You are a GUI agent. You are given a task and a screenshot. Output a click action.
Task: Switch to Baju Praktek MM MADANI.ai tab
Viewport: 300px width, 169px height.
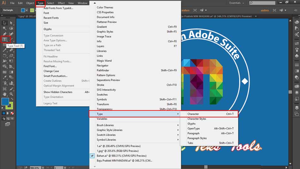tap(216, 16)
